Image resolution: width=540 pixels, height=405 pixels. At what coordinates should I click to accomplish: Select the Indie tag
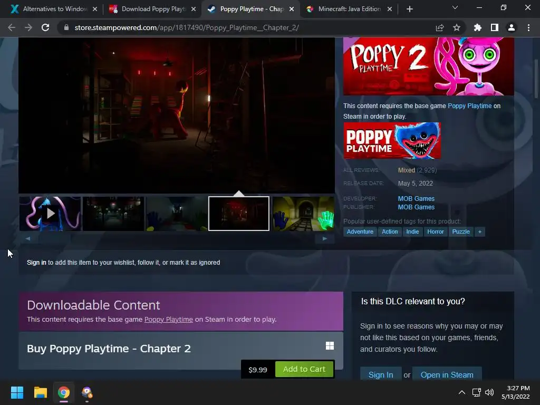click(412, 232)
